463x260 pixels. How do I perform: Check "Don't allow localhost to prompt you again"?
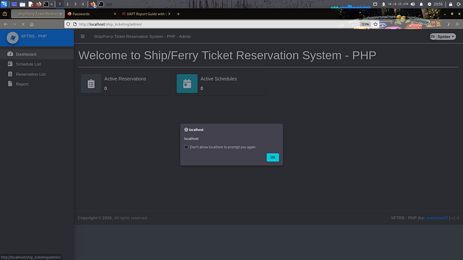[186, 147]
